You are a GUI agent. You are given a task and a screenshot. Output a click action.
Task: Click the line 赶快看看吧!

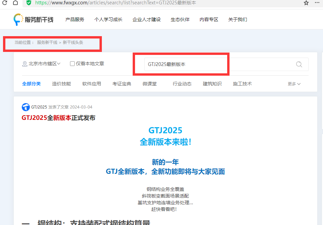tap(164, 209)
